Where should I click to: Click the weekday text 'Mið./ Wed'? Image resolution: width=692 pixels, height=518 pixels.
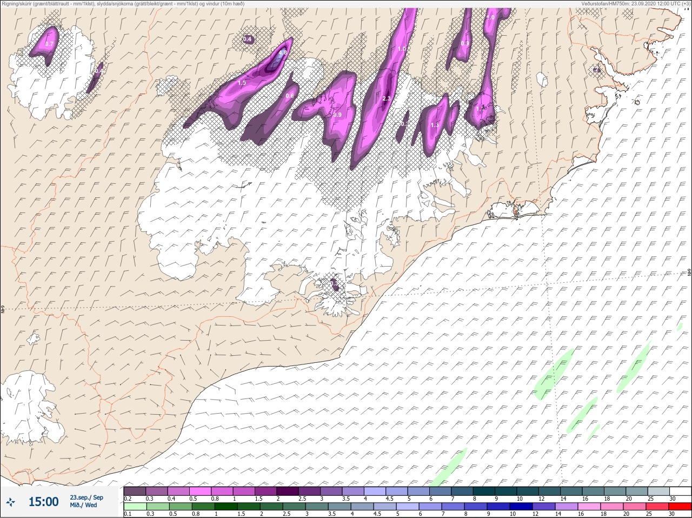coord(83,505)
